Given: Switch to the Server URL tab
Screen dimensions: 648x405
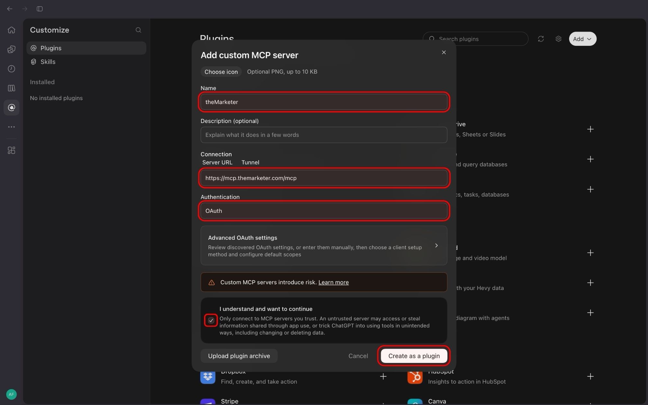Looking at the screenshot, I should click(217, 162).
